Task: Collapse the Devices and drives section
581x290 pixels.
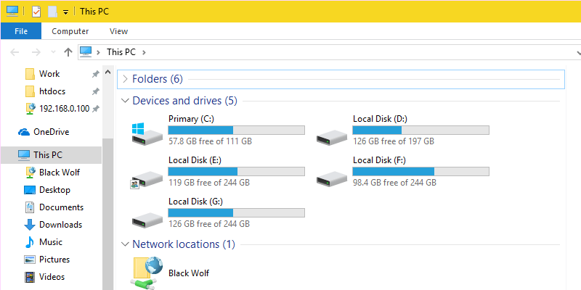Action: (125, 101)
